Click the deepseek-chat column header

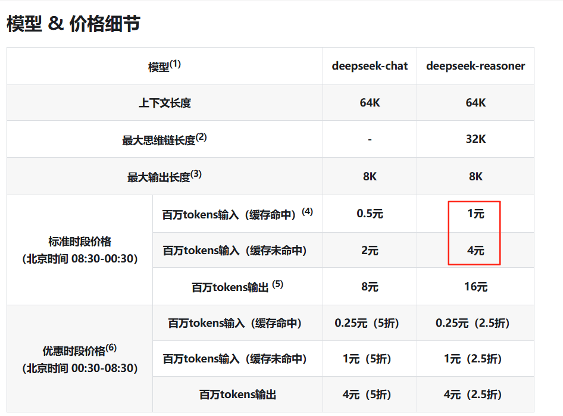point(370,66)
